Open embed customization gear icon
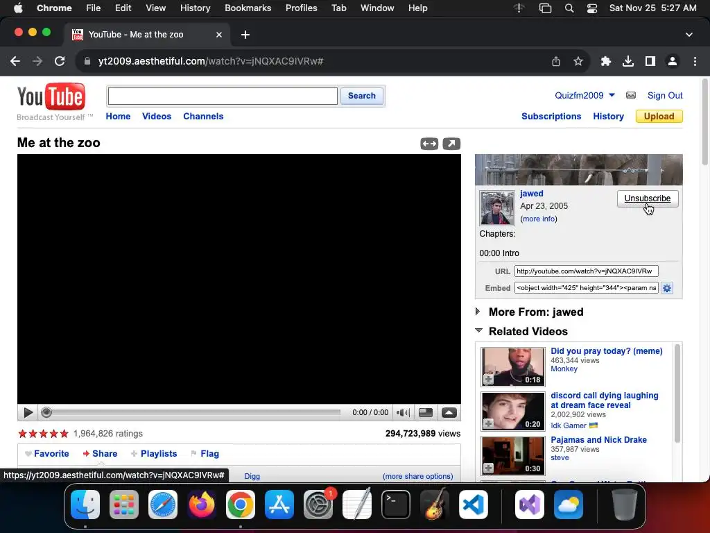This screenshot has height=533, width=710. 667,288
